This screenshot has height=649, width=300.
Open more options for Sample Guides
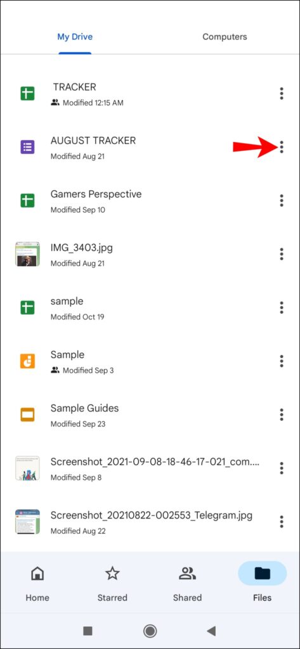click(x=282, y=414)
